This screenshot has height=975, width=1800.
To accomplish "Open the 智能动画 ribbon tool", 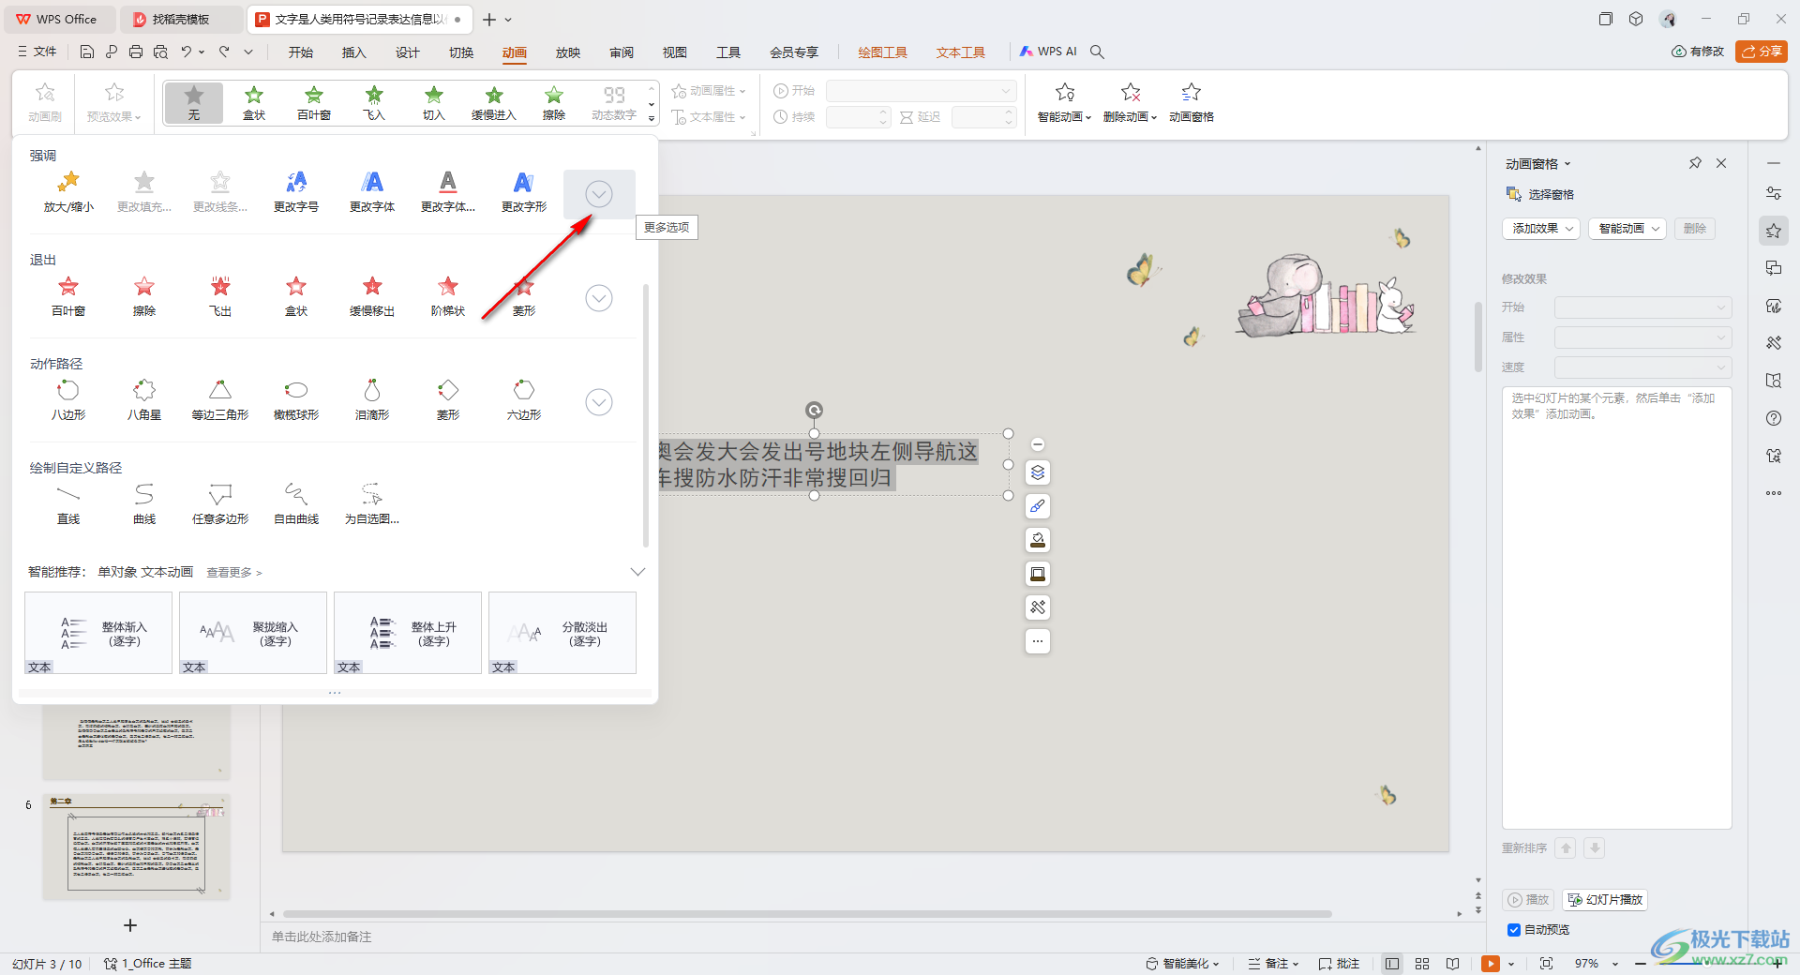I will pyautogui.click(x=1064, y=101).
